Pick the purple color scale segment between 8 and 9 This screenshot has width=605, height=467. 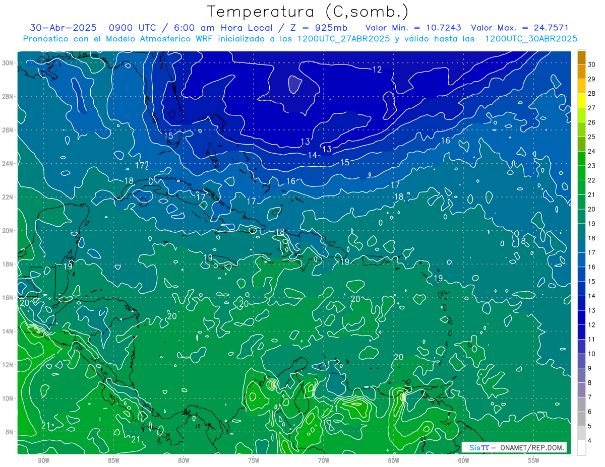[x=581, y=375]
